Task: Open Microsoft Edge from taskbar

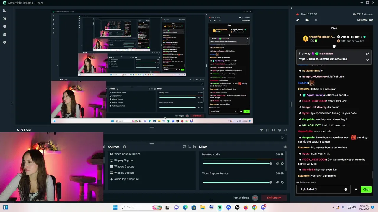Action: point(185,207)
